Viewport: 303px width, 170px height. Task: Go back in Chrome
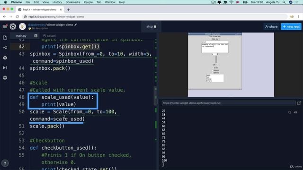click(x=4, y=17)
